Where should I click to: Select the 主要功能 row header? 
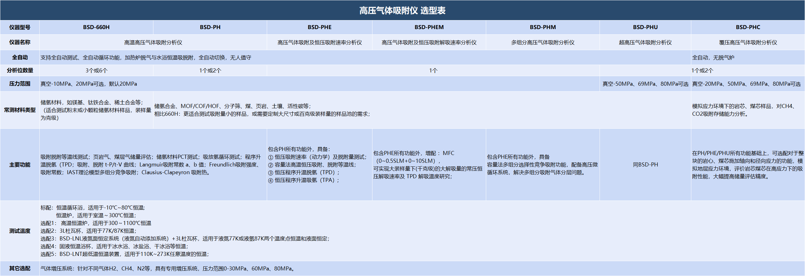point(20,165)
